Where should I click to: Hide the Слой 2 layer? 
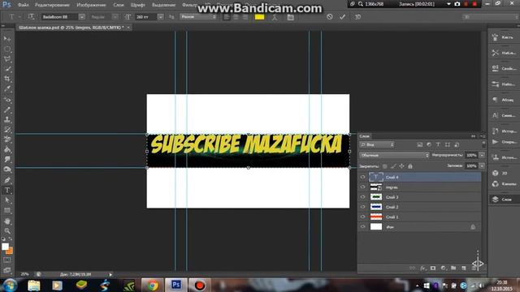[362, 207]
